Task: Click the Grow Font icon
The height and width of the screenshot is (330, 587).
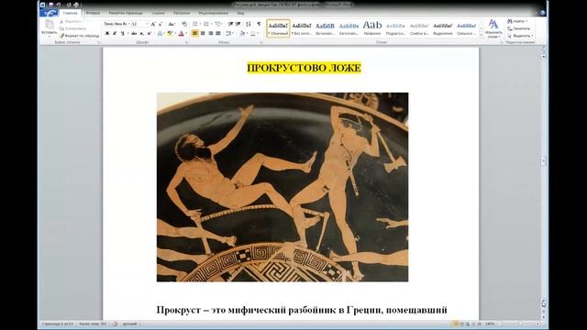Action: [153, 24]
